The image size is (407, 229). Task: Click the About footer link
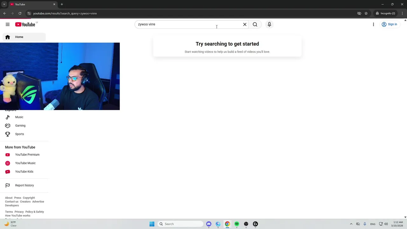tap(9, 198)
